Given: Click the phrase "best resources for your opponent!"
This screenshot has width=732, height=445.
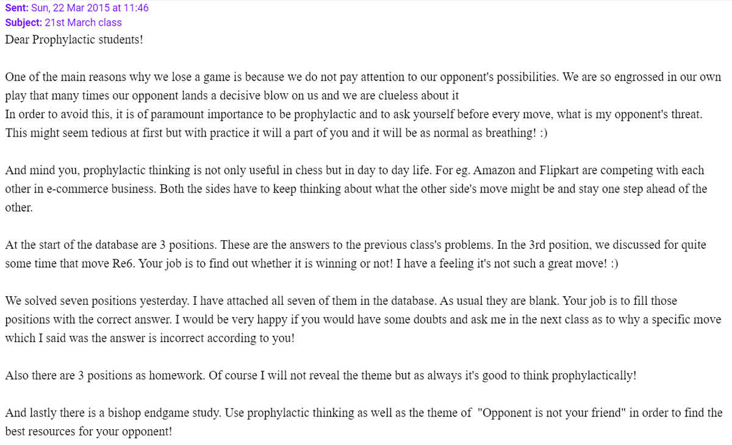Looking at the screenshot, I should (88, 432).
